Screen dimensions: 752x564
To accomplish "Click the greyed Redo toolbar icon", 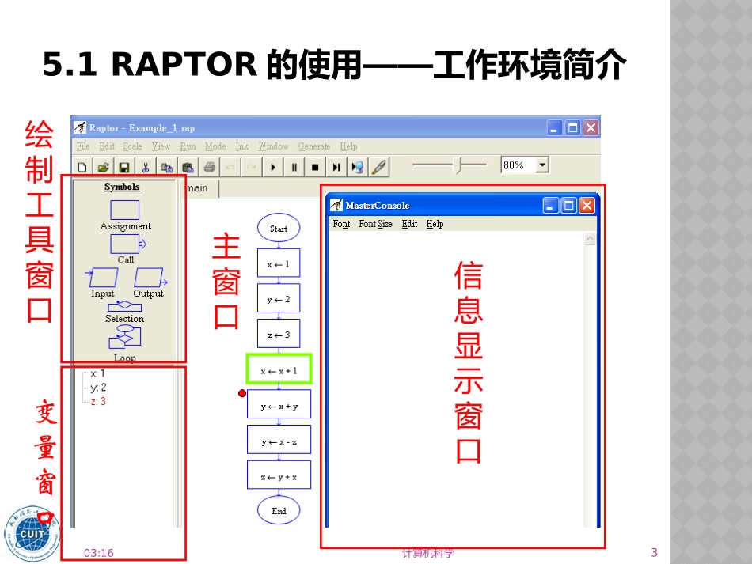I will [x=251, y=167].
